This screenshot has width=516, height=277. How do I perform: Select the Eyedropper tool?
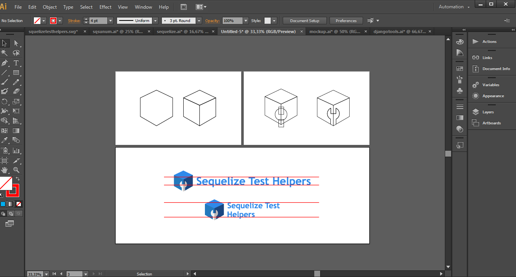pos(5,140)
